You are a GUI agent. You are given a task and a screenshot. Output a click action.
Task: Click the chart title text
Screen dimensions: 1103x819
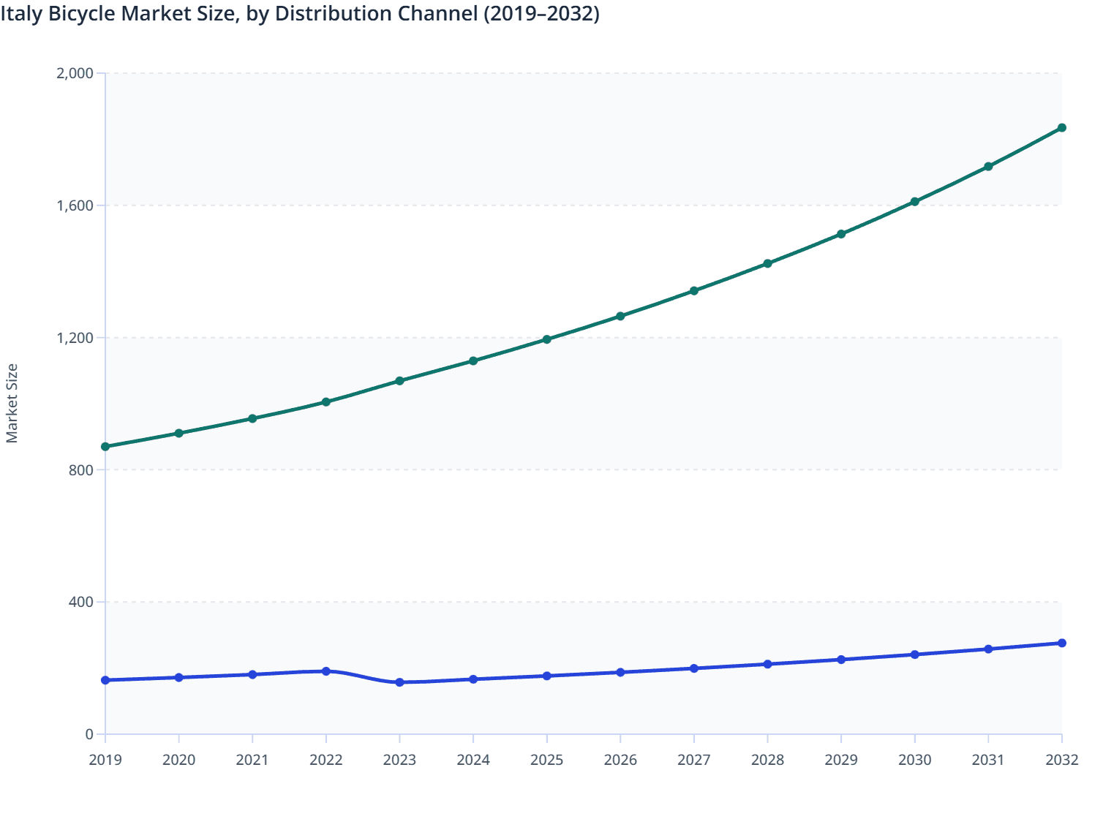300,13
